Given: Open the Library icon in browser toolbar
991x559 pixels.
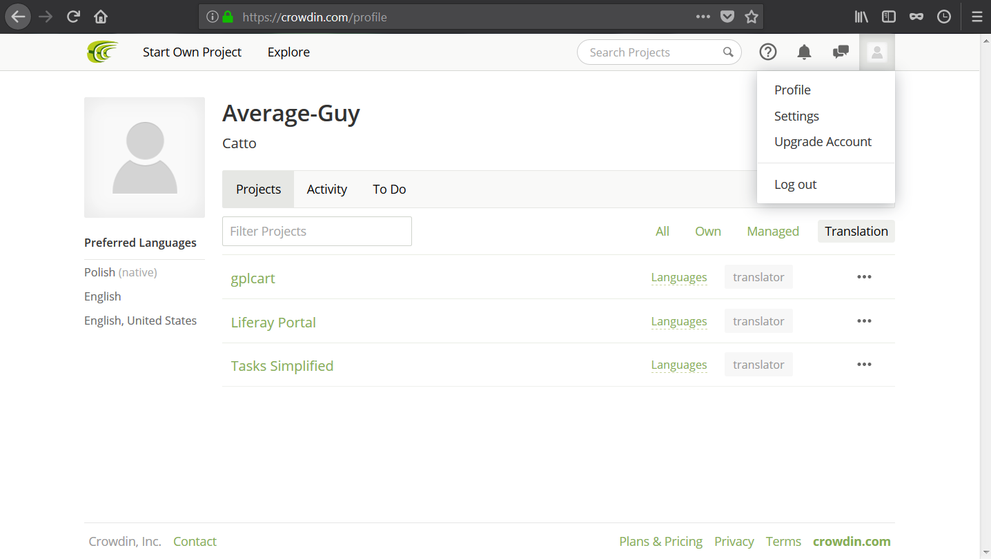Looking at the screenshot, I should point(861,17).
